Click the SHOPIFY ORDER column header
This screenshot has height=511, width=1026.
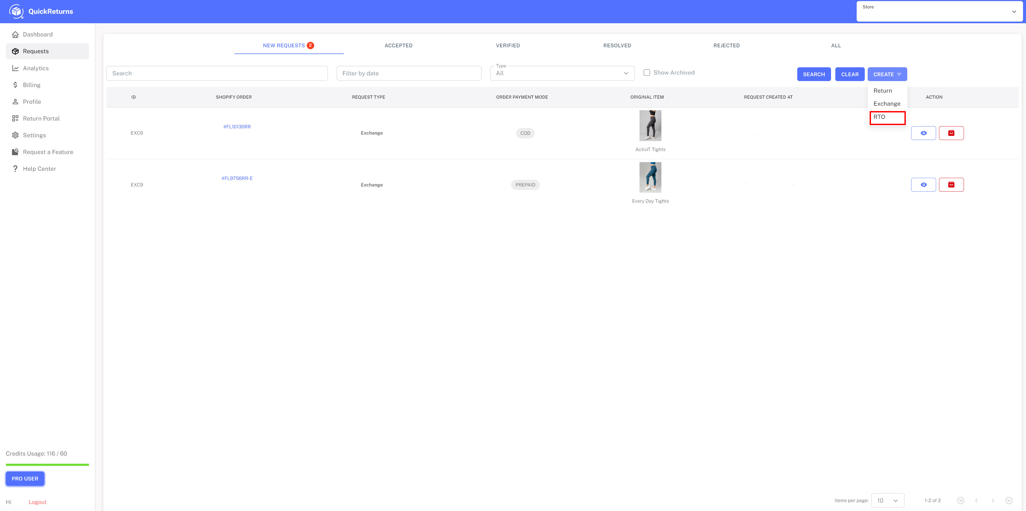(x=233, y=97)
